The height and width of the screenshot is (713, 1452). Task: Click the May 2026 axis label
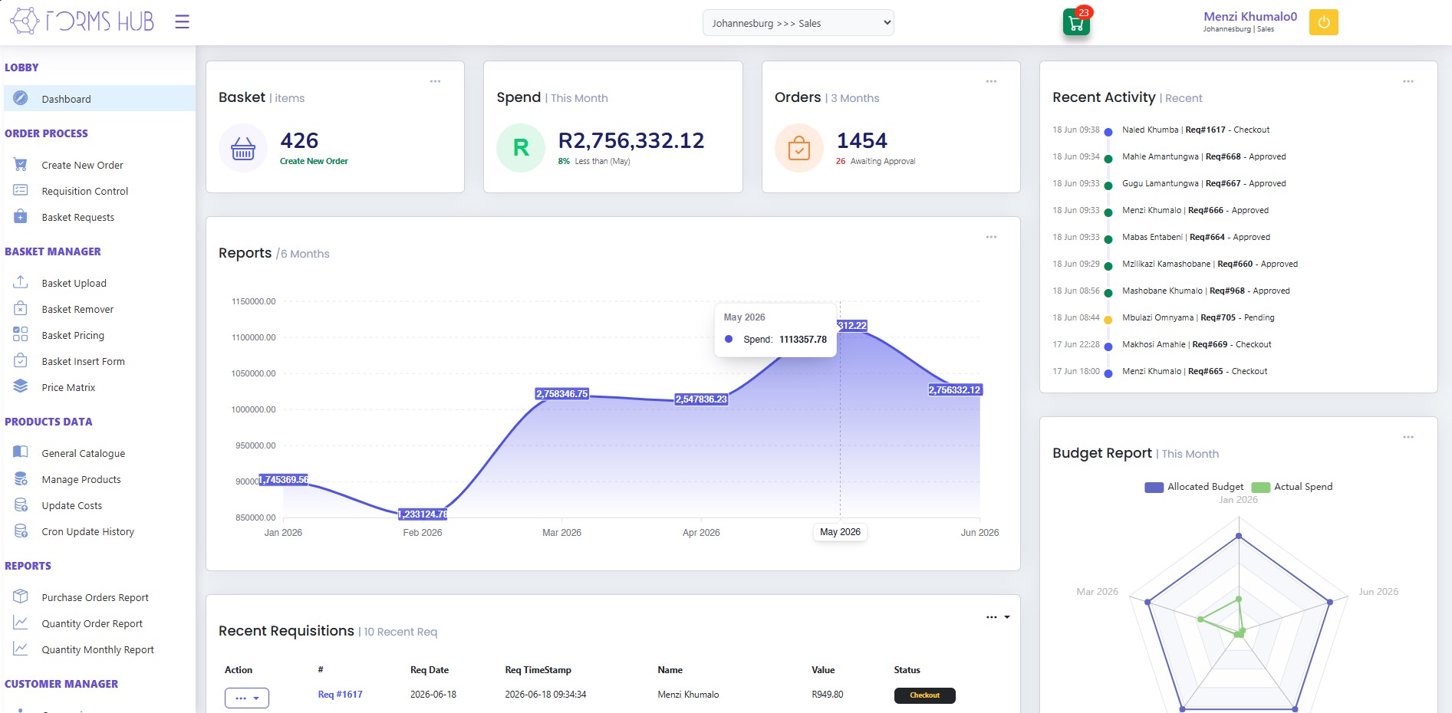[x=840, y=532]
